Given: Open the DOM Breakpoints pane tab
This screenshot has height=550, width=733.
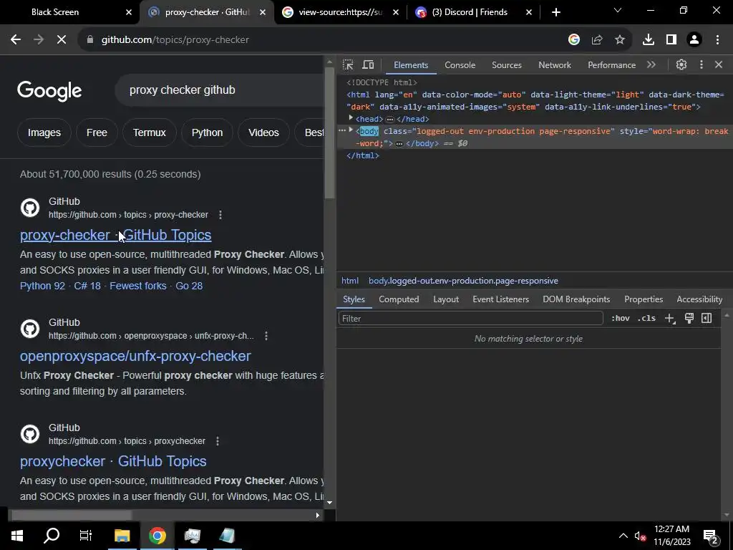Looking at the screenshot, I should 576,299.
